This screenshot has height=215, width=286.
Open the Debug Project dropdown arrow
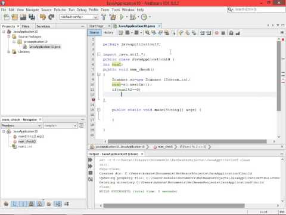click(138, 17)
